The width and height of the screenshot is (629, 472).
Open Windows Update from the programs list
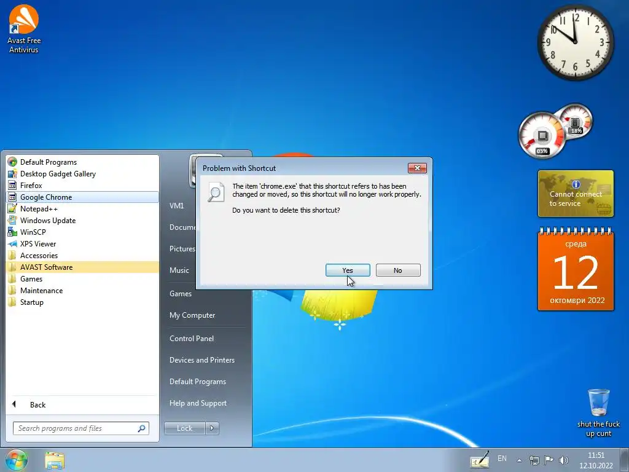(83, 221)
